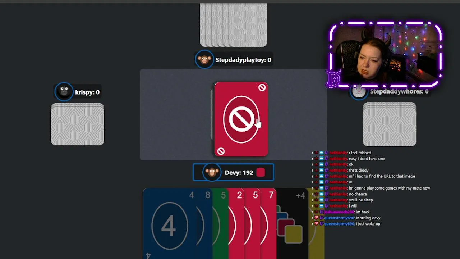Click the chat message 'thats diddy'

point(359,171)
